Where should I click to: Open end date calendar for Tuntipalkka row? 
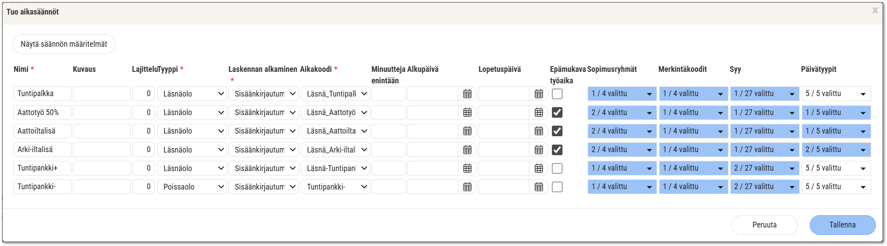click(539, 94)
